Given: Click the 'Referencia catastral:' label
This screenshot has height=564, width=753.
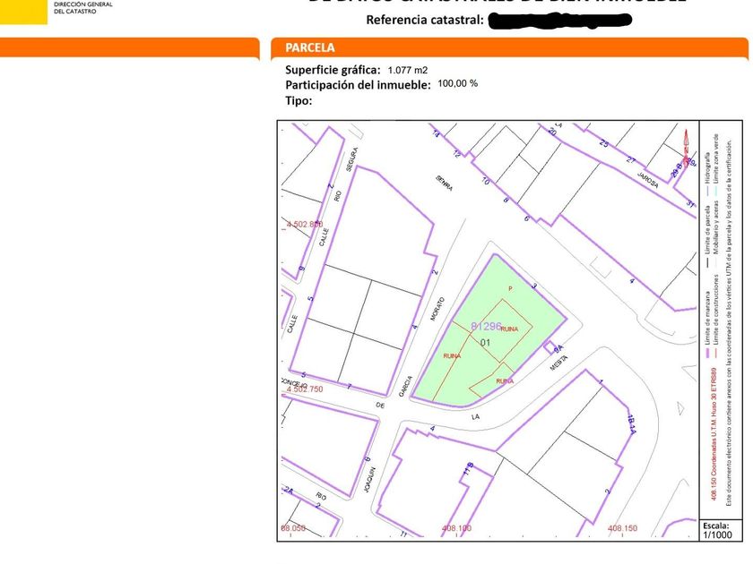Looking at the screenshot, I should pos(425,20).
